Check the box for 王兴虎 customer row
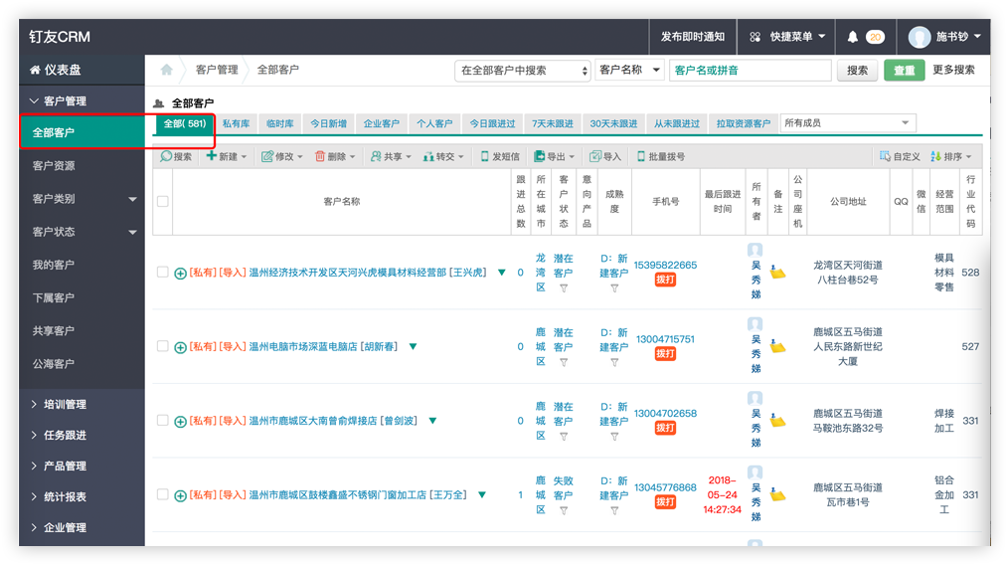This screenshot has height=566, width=1008. click(x=163, y=273)
